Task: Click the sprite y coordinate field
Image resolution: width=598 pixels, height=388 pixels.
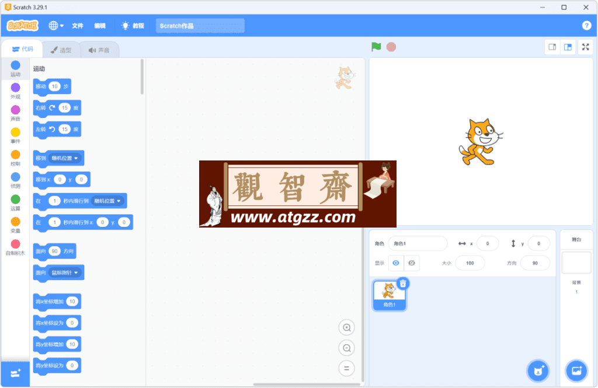Action: pyautogui.click(x=538, y=243)
